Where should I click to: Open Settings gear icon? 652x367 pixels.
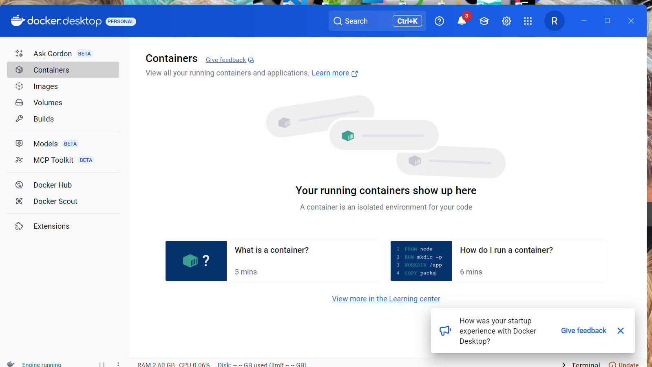pos(506,21)
